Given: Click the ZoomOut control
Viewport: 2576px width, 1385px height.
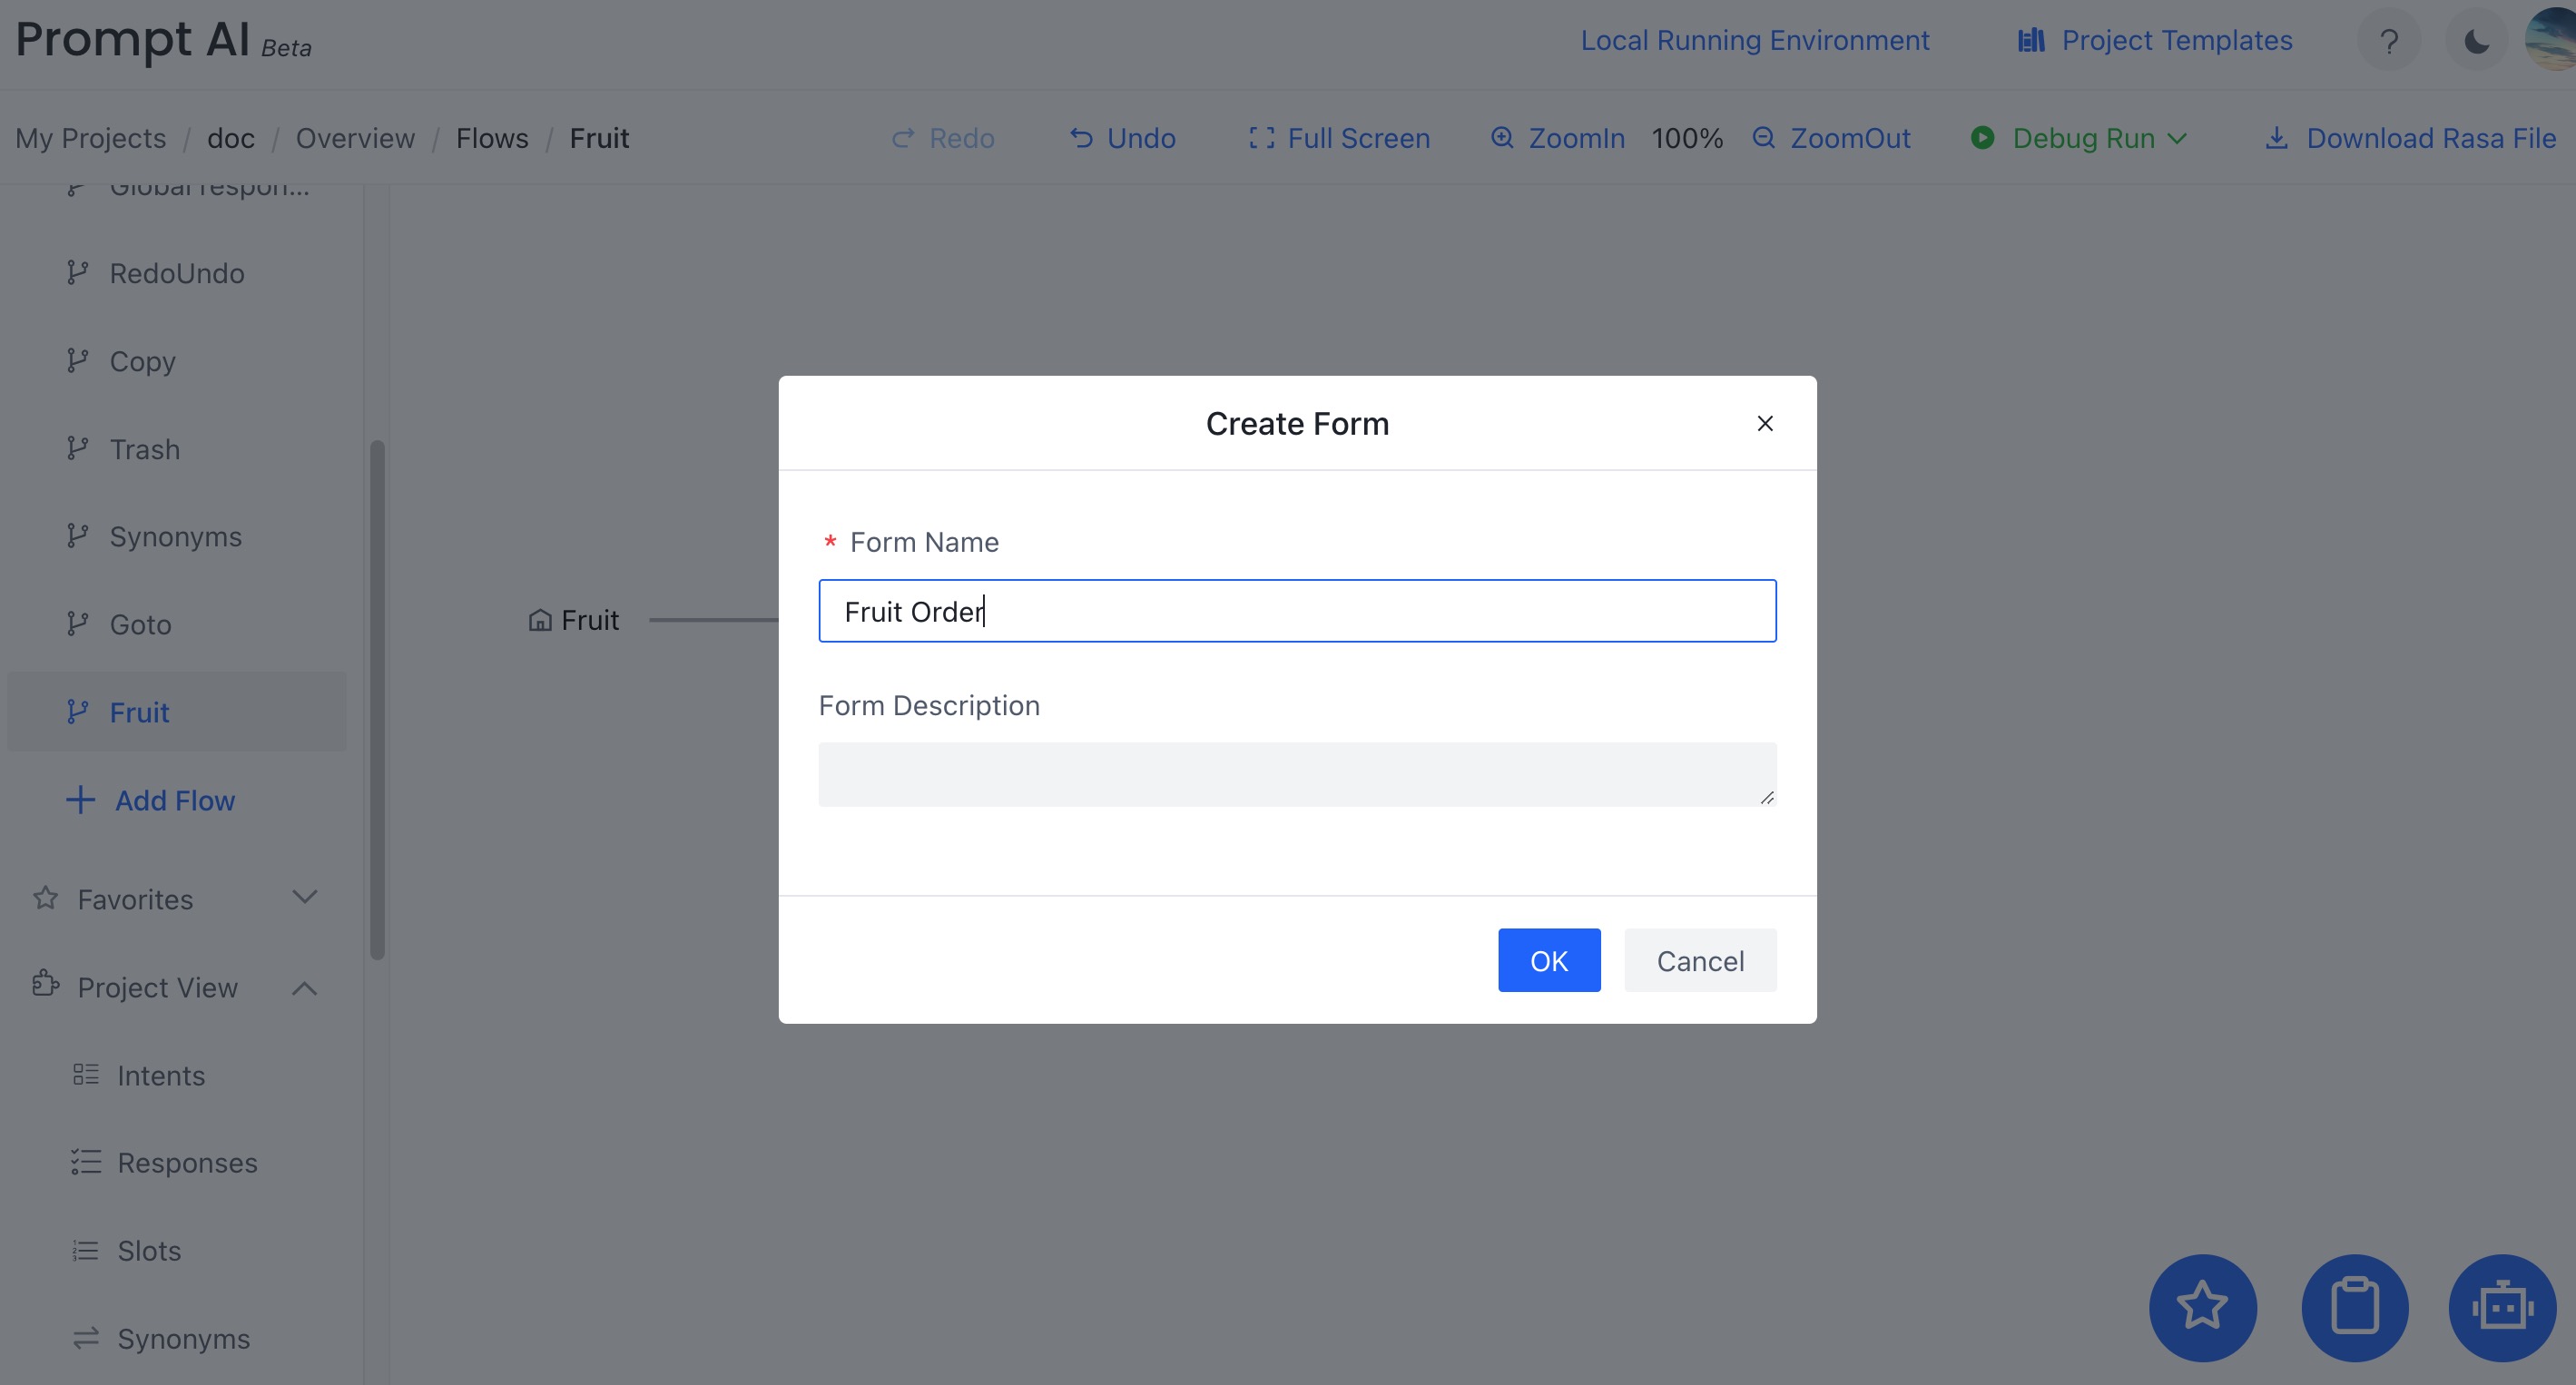Looking at the screenshot, I should click(x=1831, y=138).
